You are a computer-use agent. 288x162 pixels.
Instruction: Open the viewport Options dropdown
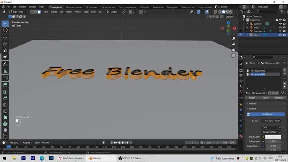(x=231, y=17)
